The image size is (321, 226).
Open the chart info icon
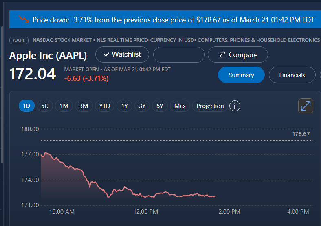click(x=235, y=106)
